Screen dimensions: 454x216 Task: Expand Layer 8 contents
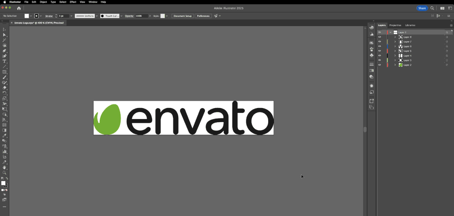point(395,37)
